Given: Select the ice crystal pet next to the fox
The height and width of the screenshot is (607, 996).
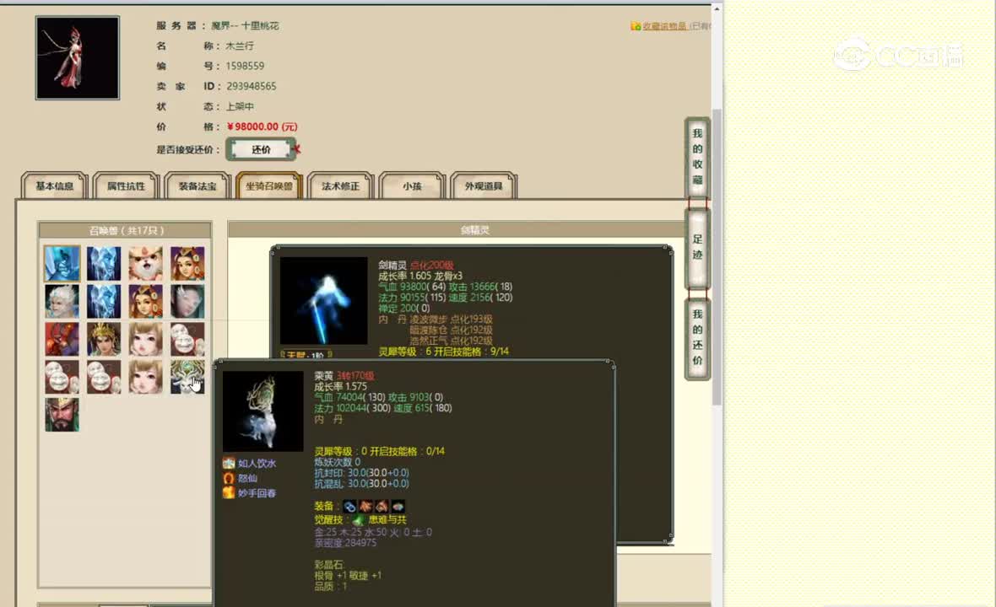Looking at the screenshot, I should tap(104, 263).
